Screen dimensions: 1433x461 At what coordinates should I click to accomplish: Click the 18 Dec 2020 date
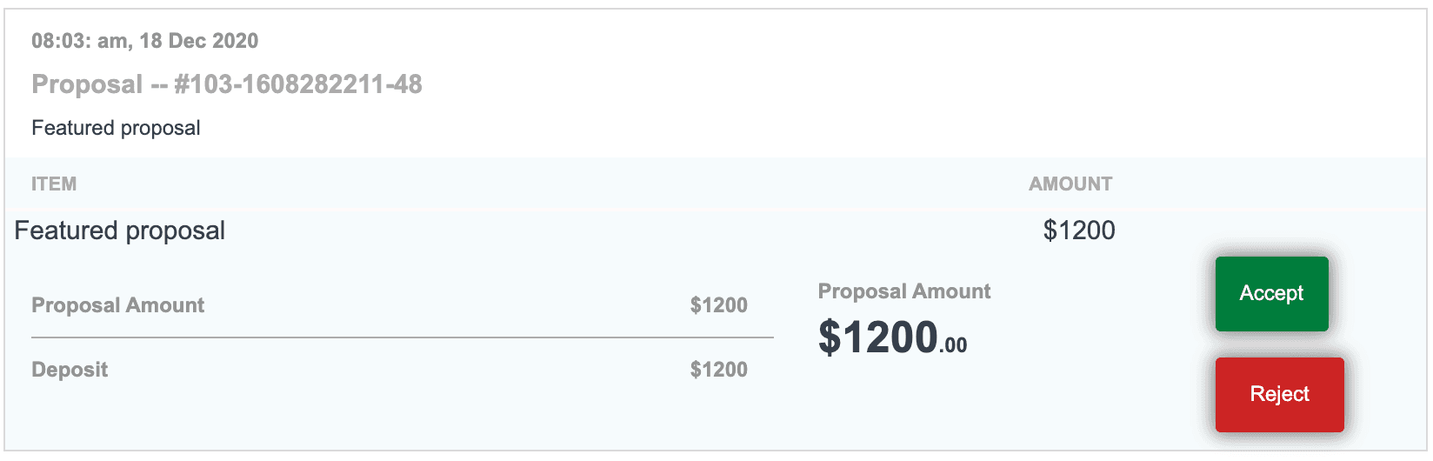click(199, 41)
